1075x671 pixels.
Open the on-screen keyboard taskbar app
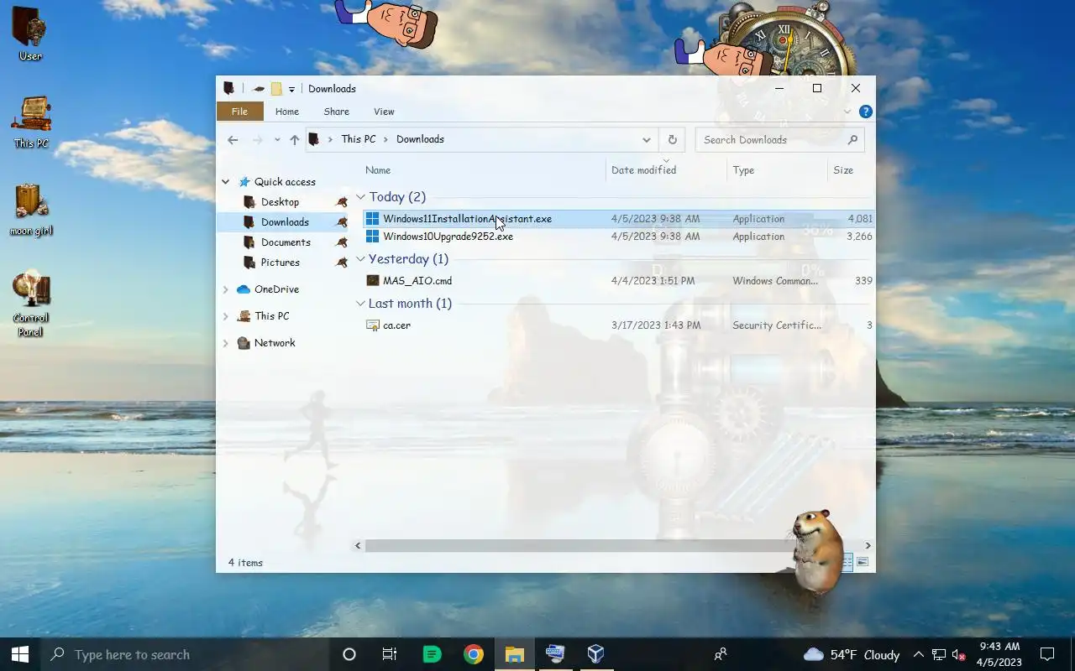tap(555, 654)
